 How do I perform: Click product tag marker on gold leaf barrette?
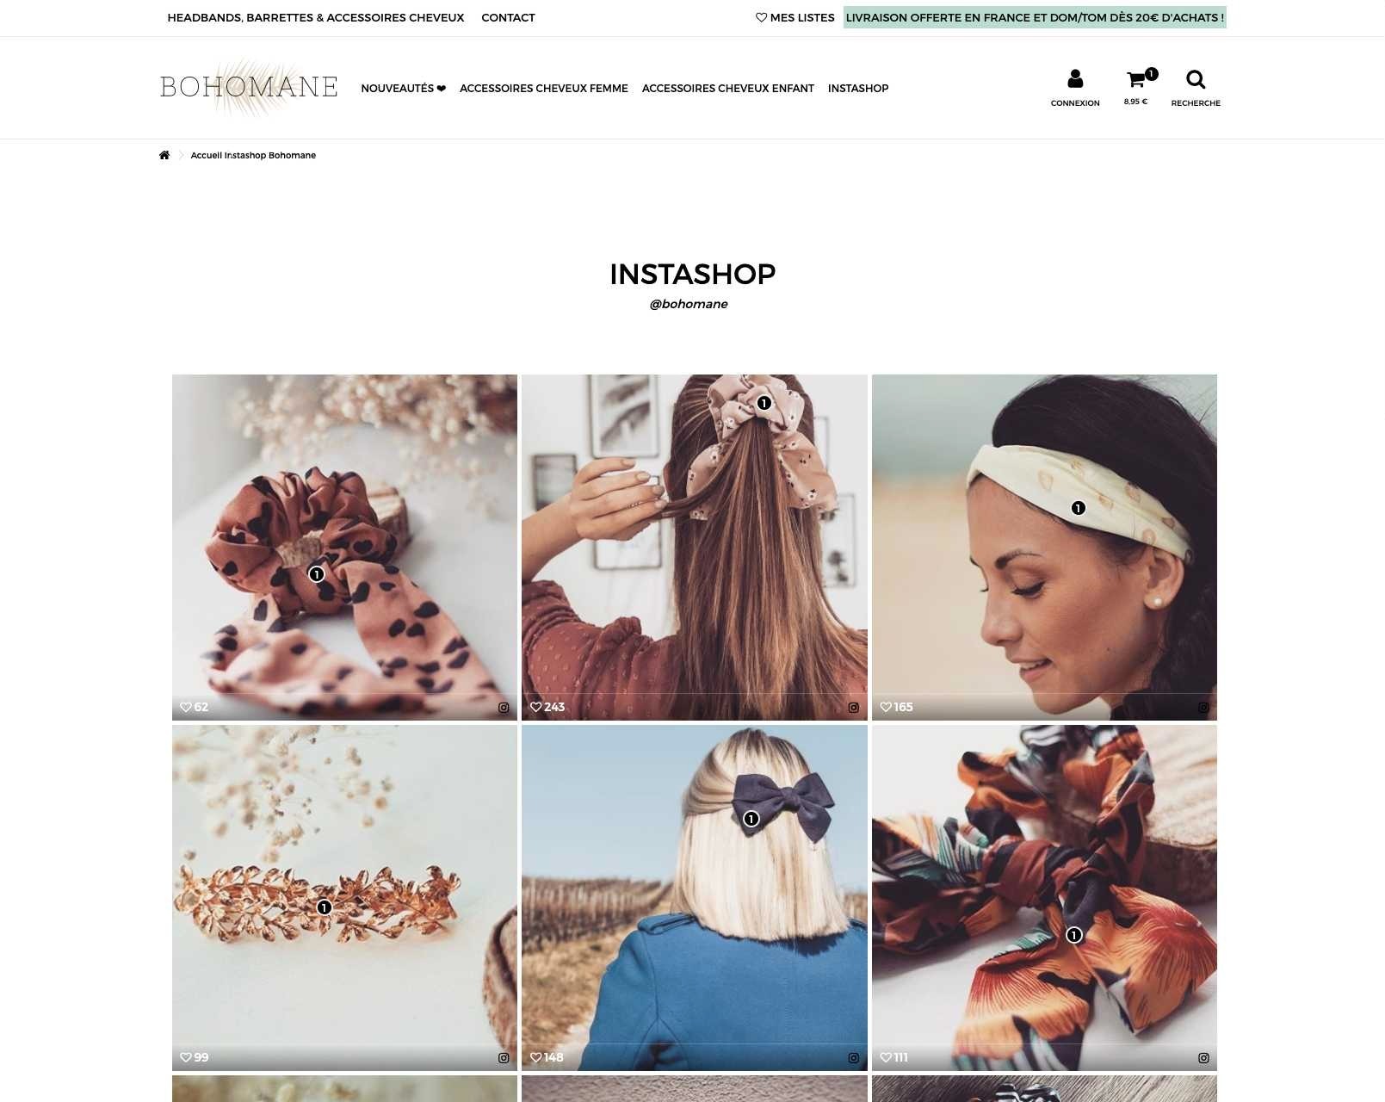pyautogui.click(x=324, y=907)
